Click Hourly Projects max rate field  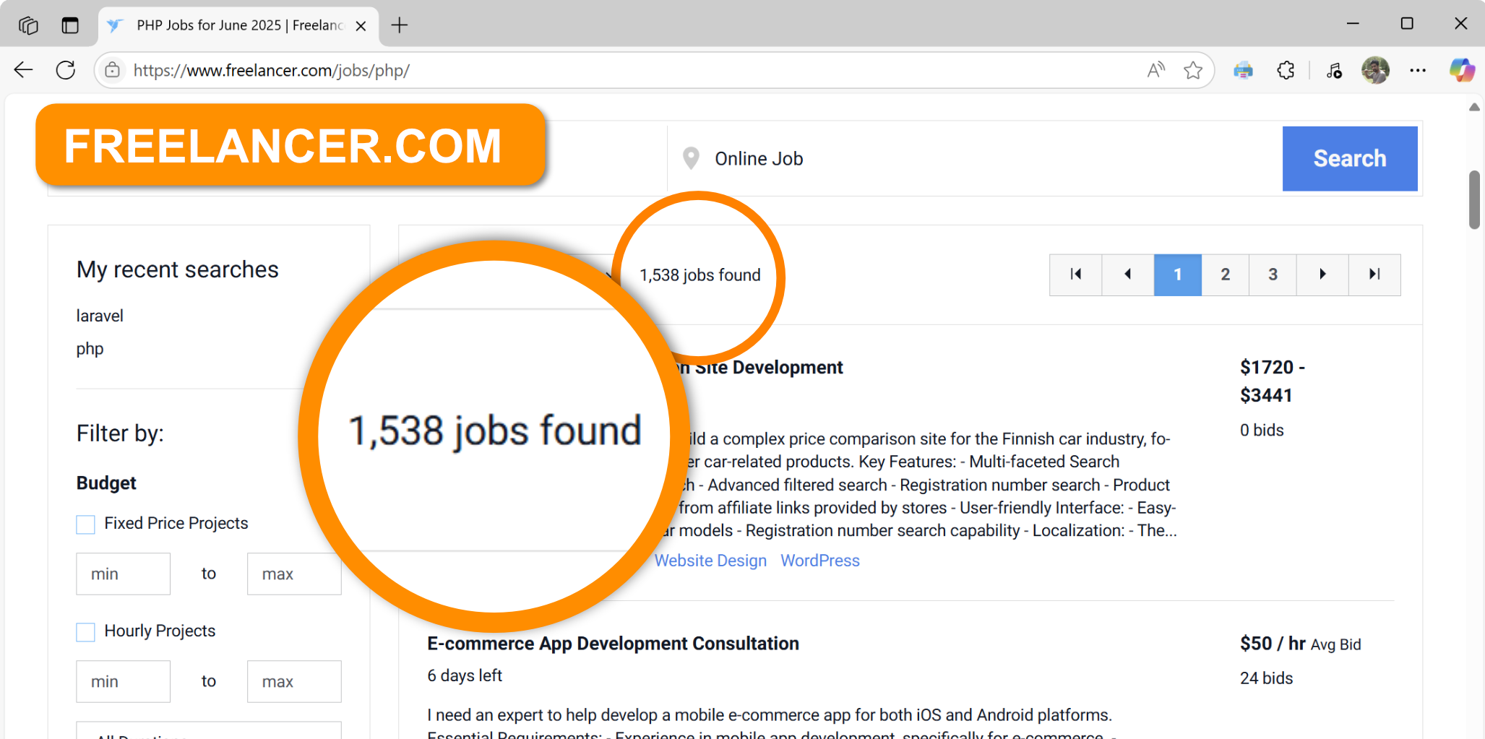pyautogui.click(x=294, y=682)
